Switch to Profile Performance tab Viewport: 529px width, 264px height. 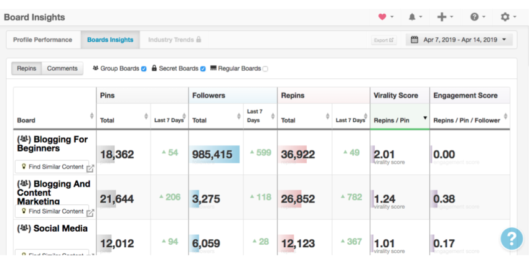point(43,40)
